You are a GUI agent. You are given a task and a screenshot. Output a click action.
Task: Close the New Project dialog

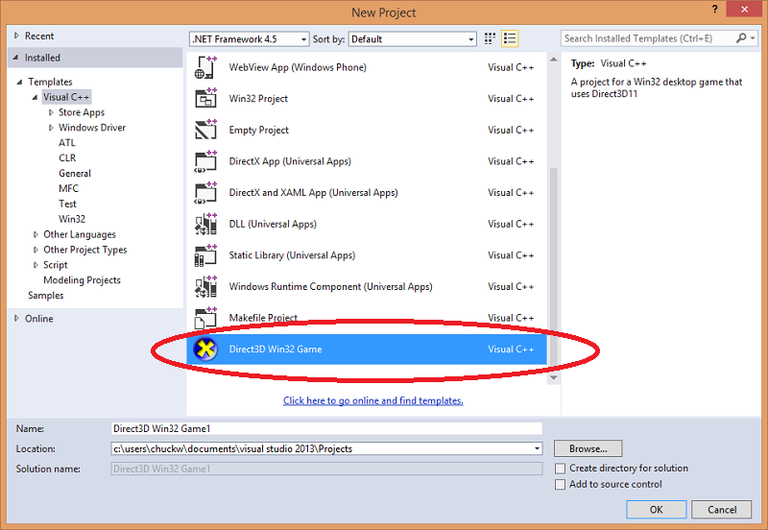click(744, 9)
